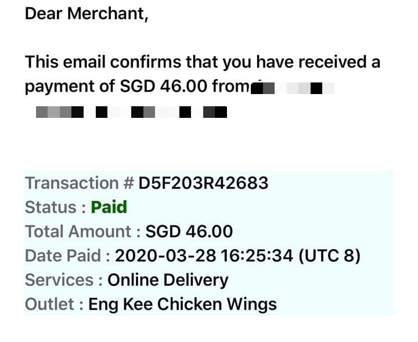Screen dimensions: 418x342
Task: Select the SGD 46.00 total amount value
Action: pos(189,232)
